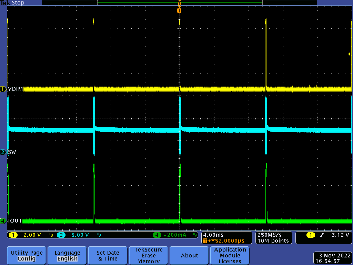The height and width of the screenshot is (265, 353).
Task: Click the Bw icon beside the CH1 readout
Action: coord(51,235)
